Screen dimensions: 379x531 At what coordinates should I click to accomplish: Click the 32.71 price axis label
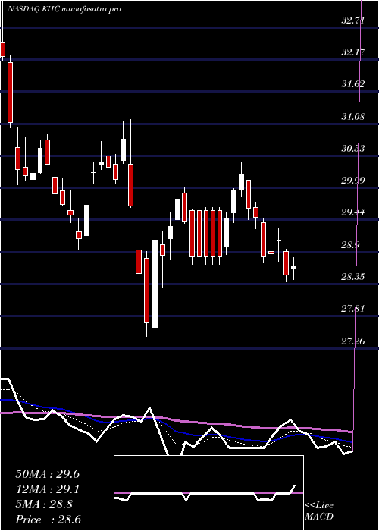[x=353, y=20]
